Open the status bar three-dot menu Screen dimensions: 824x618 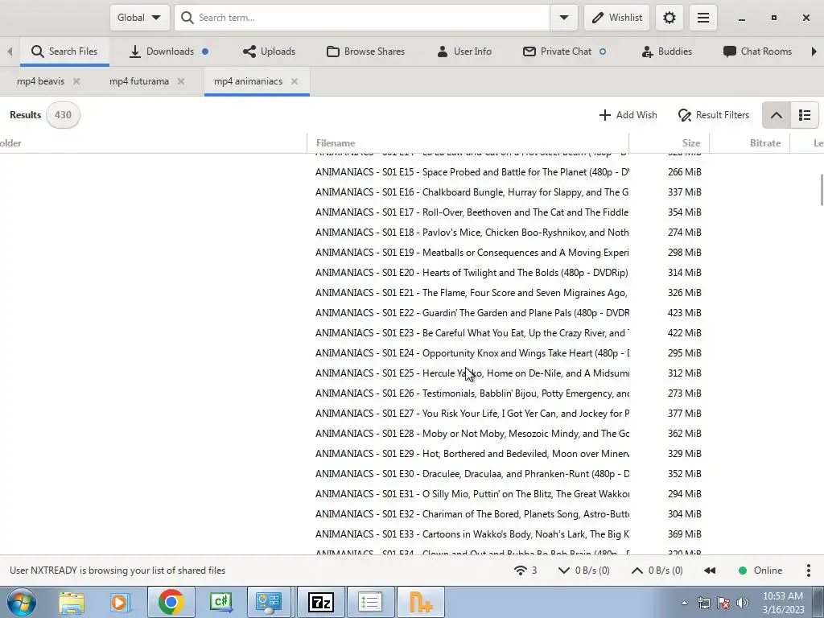pos(808,571)
